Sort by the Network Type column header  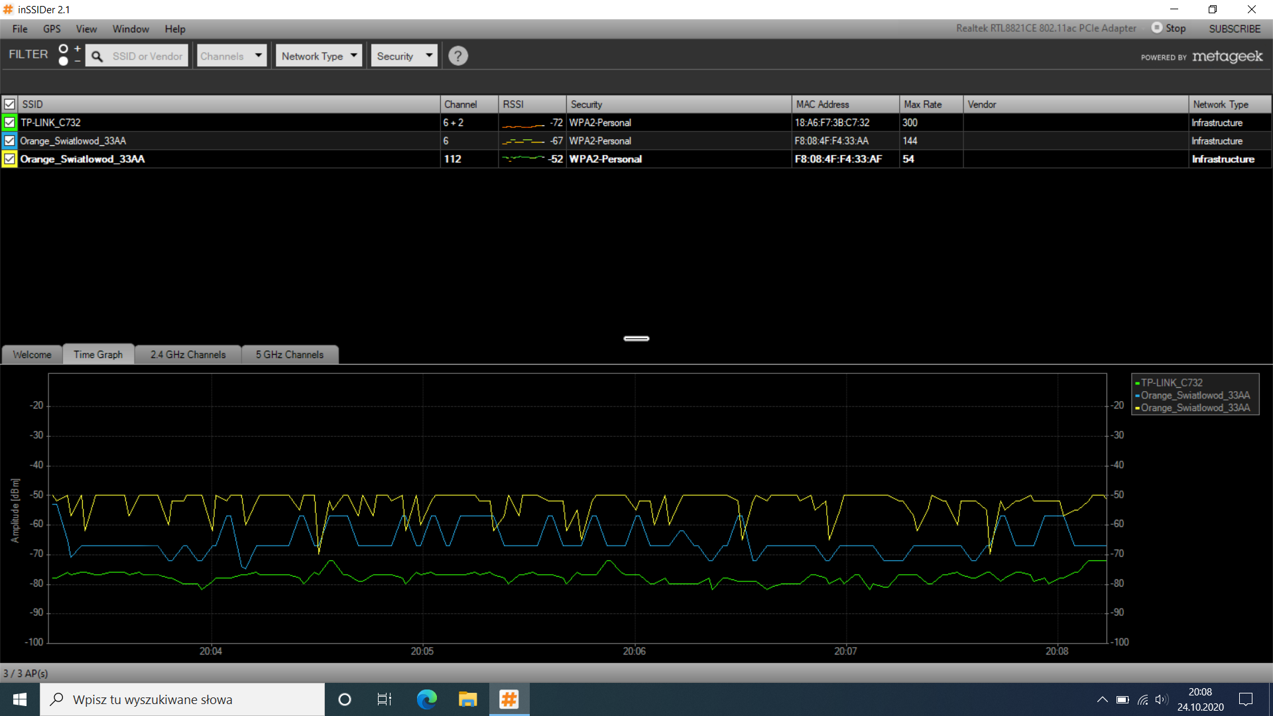(x=1231, y=104)
